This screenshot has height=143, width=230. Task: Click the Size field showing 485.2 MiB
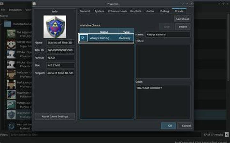click(x=60, y=65)
